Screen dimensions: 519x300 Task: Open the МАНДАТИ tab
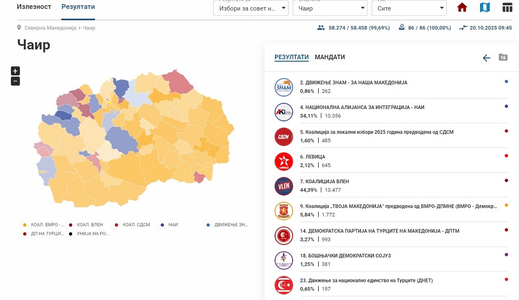(330, 57)
